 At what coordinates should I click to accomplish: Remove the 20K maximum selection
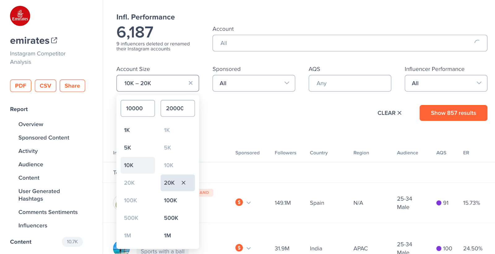pyautogui.click(x=183, y=183)
